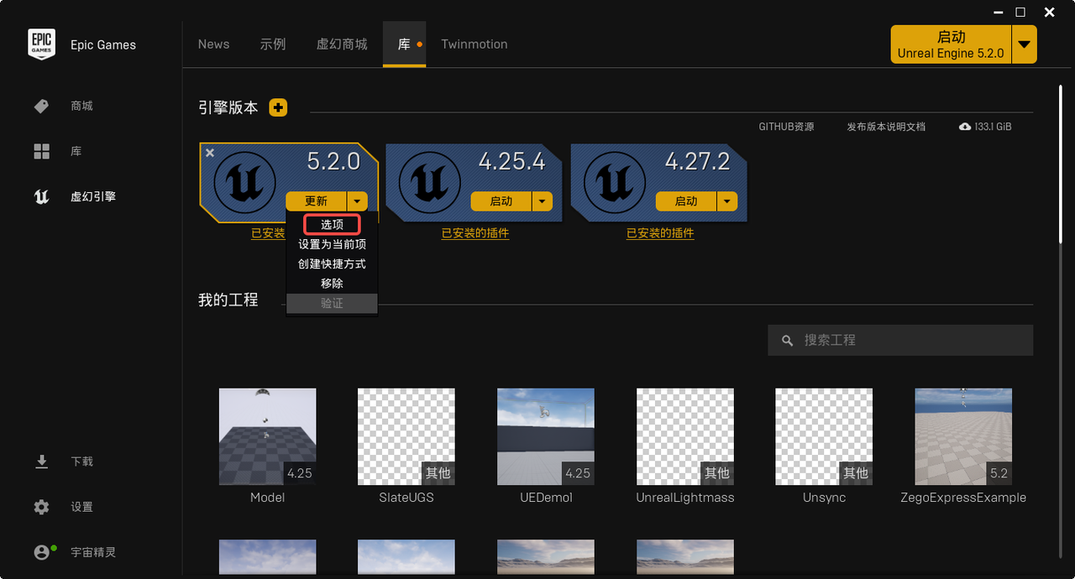Click the ZegoExpressExample project name
Screen dimensions: 1075x579
963,498
